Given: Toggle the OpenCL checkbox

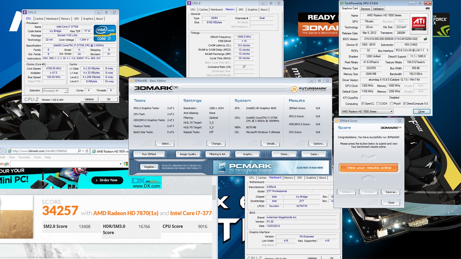Looking at the screenshot, I should 363,104.
